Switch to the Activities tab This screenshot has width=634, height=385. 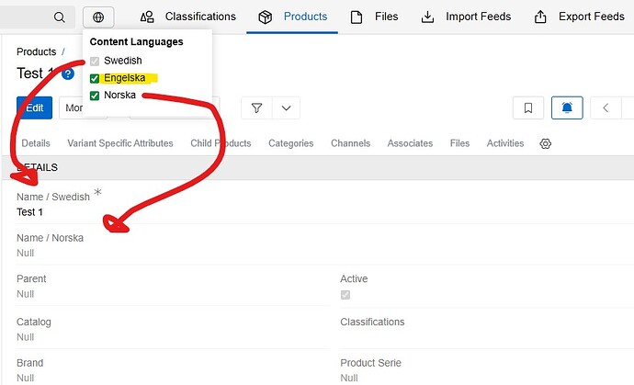pos(505,143)
